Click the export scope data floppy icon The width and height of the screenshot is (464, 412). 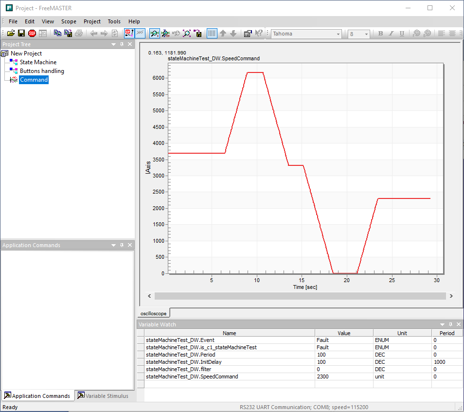point(197,34)
